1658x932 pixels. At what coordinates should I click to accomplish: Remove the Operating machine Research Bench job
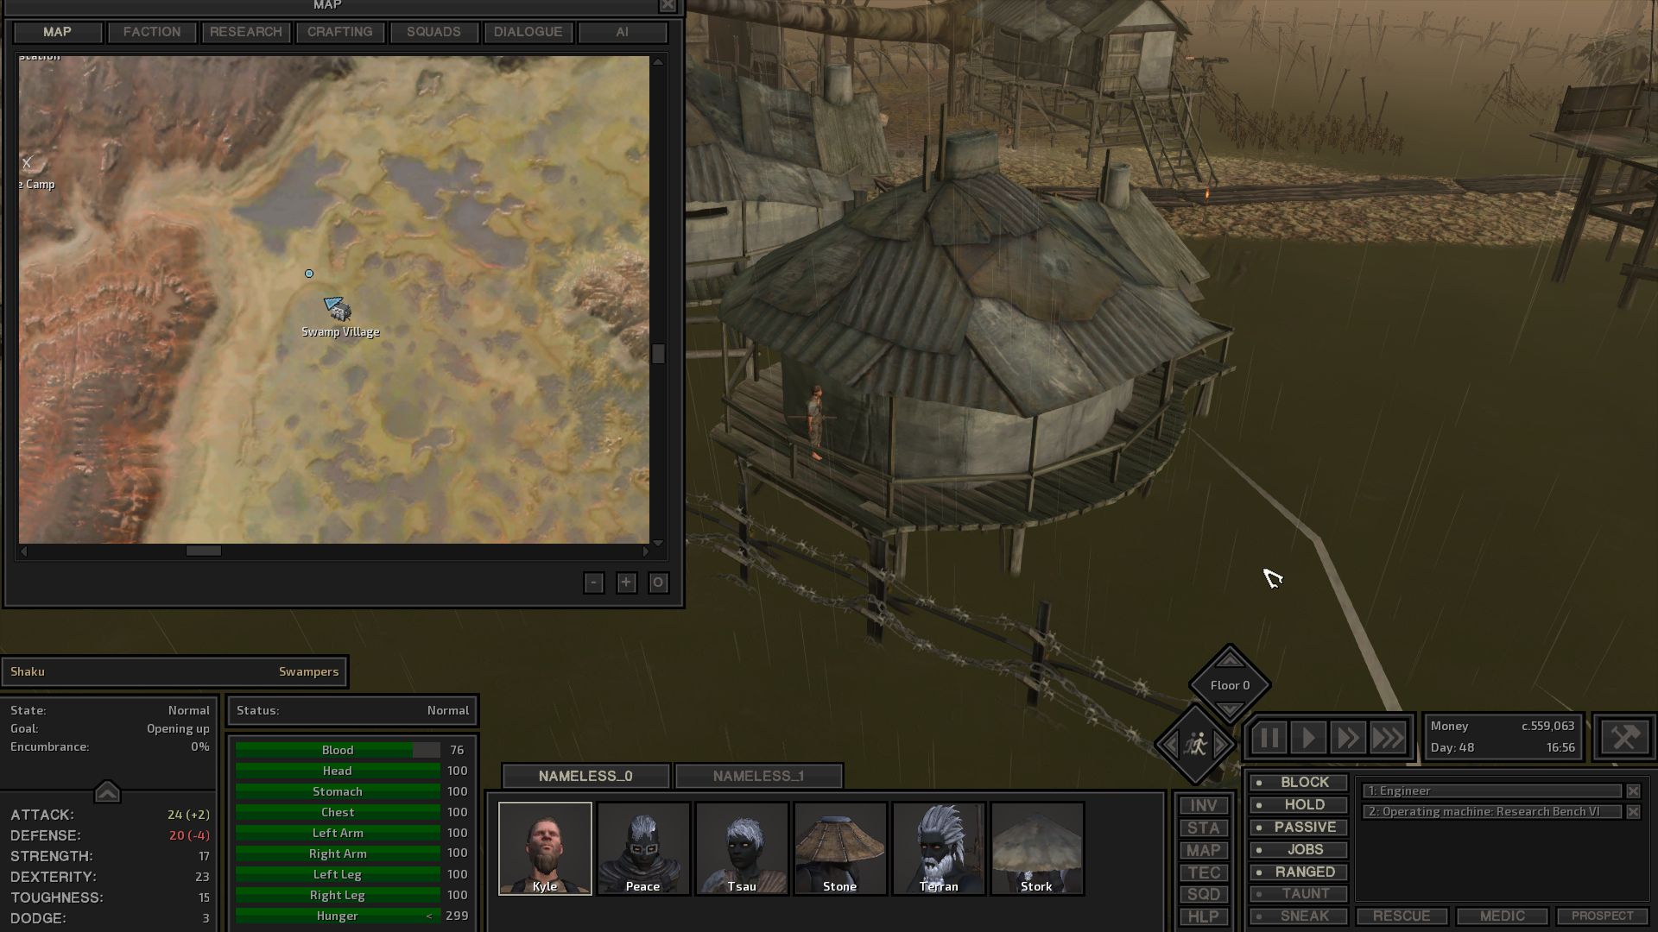(x=1633, y=812)
